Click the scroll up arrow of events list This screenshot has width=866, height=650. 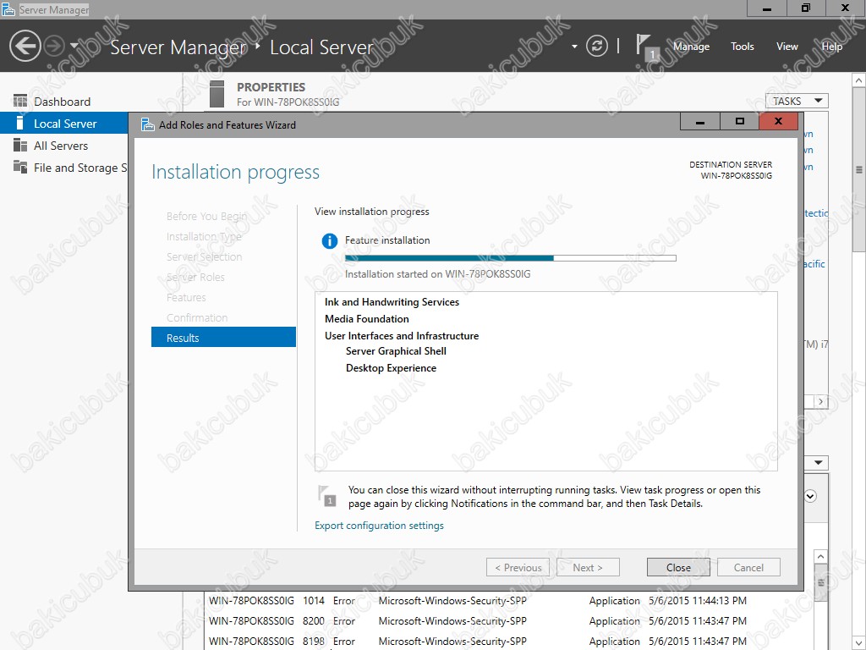820,557
